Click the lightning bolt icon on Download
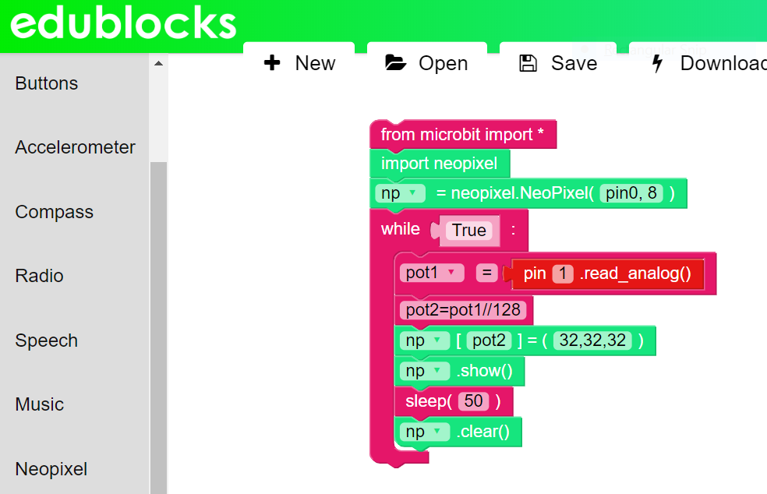767x494 pixels. coord(657,63)
